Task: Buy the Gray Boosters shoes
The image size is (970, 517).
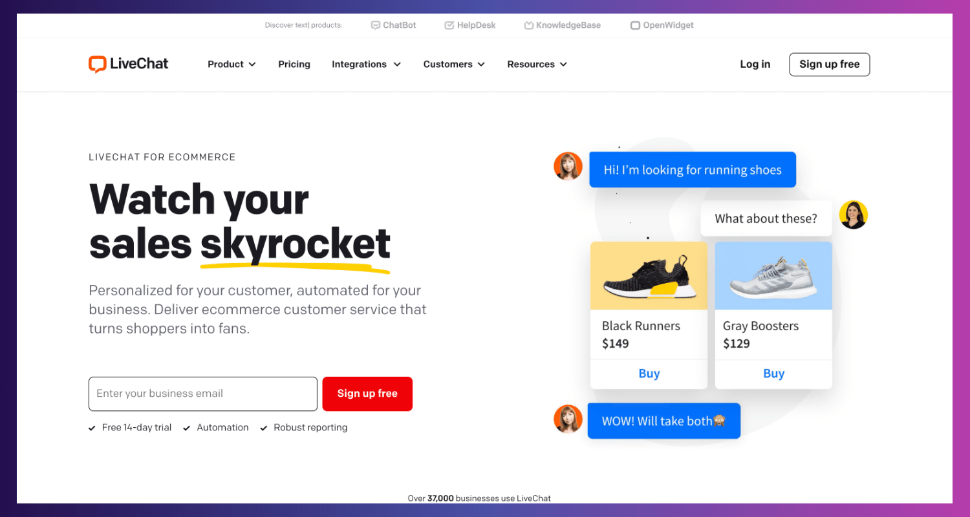Action: click(x=773, y=374)
